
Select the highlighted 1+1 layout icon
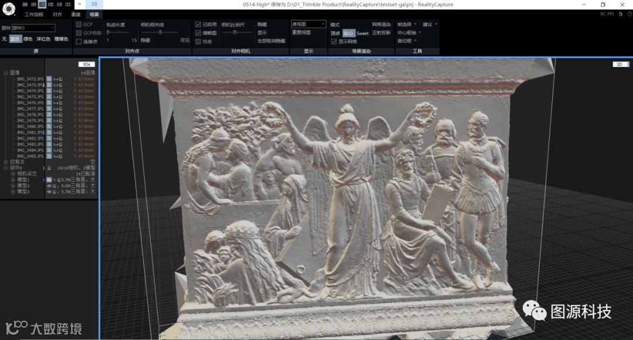tap(42, 5)
